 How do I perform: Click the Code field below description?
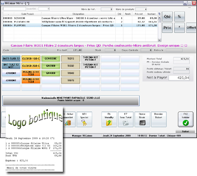pyautogui.click(x=30, y=50)
